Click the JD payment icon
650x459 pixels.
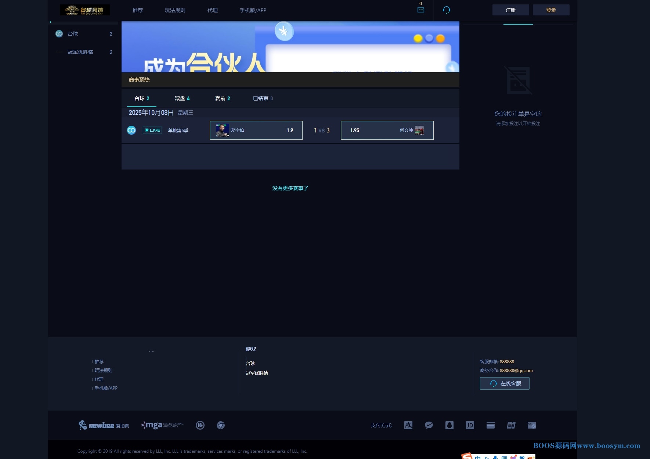click(470, 425)
